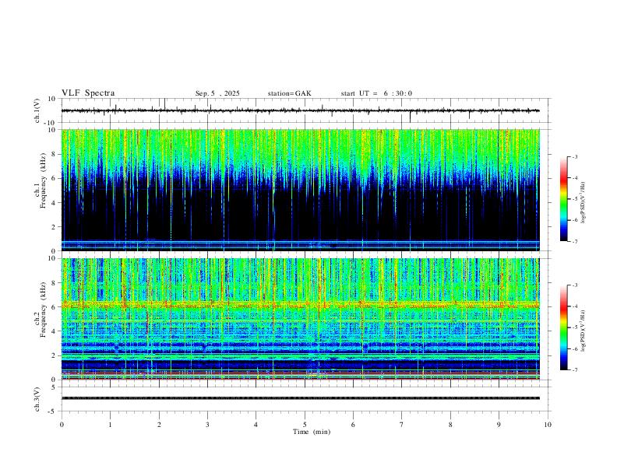The image size is (617, 476).
Task: Click the '5' tick of ch.3 voltage axis
Action: coord(54,387)
